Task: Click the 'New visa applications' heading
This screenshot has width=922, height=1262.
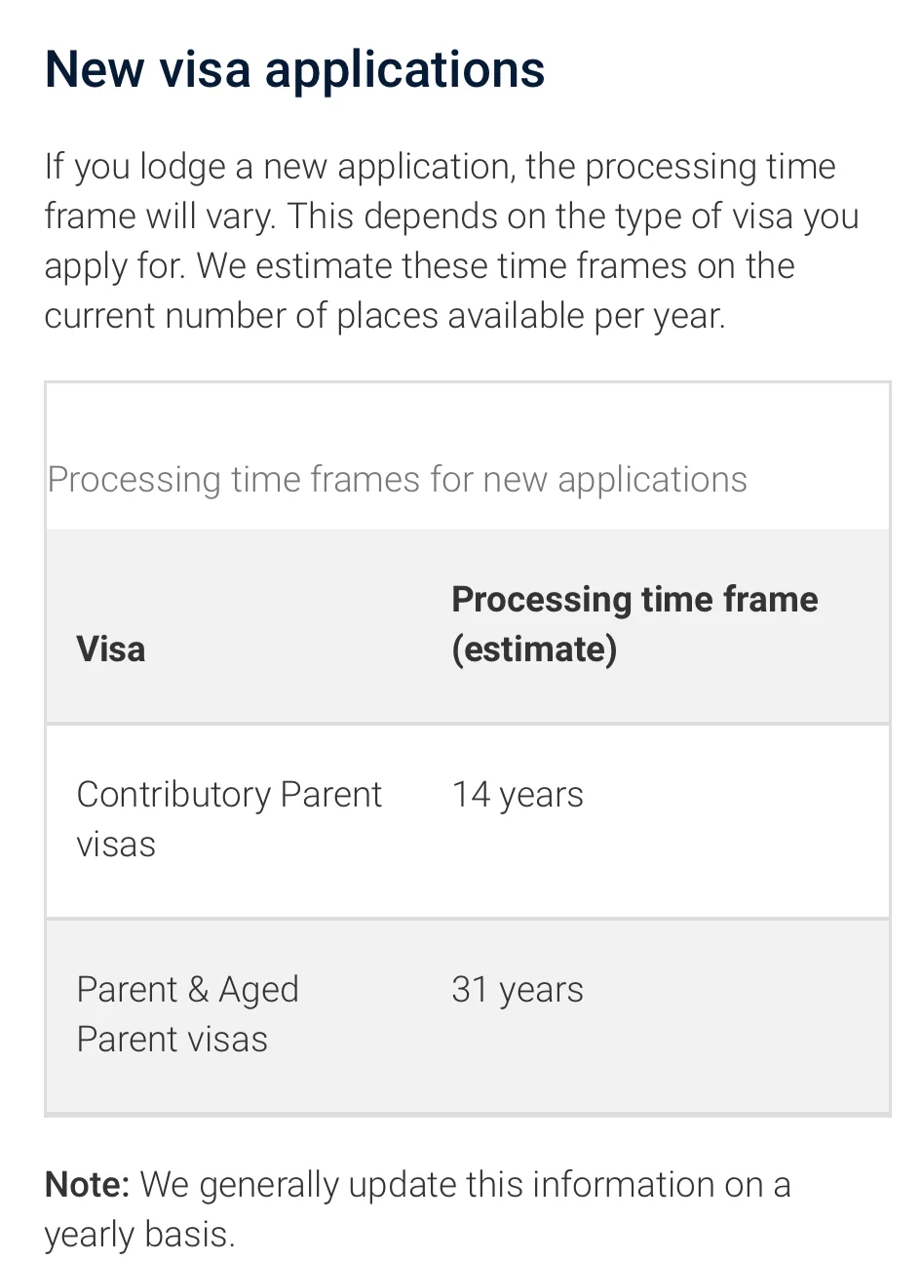Action: 294,70
